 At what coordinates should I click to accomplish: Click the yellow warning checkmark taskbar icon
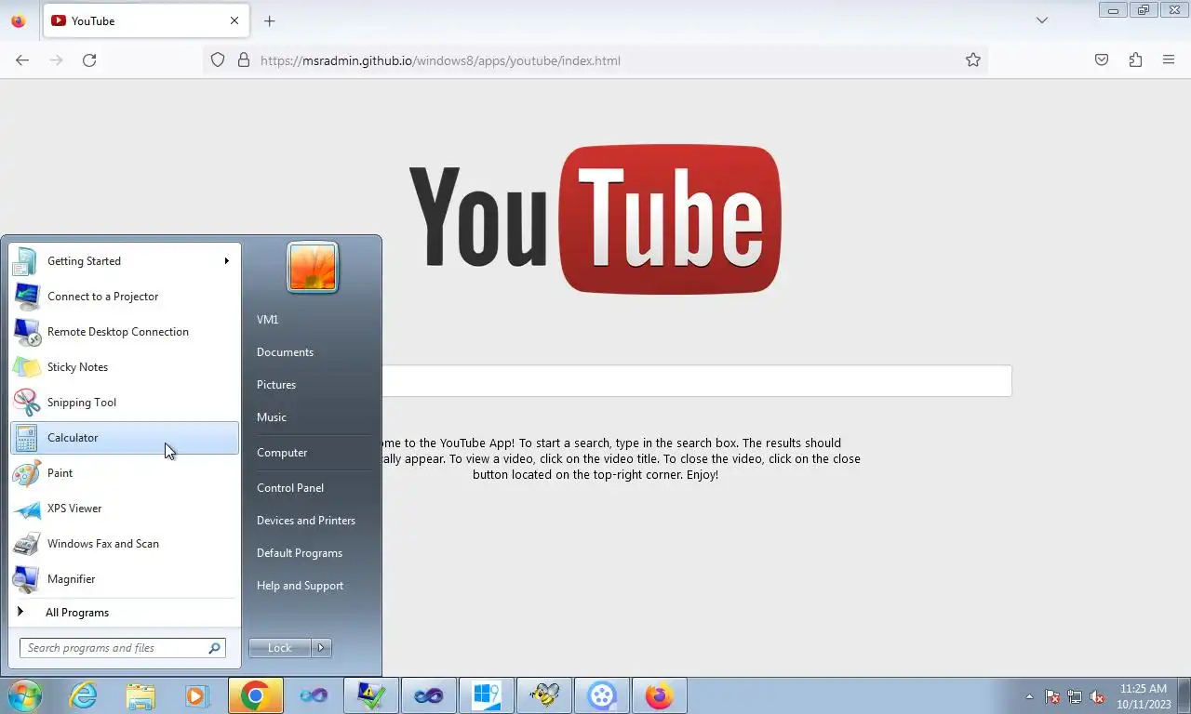[x=371, y=695]
